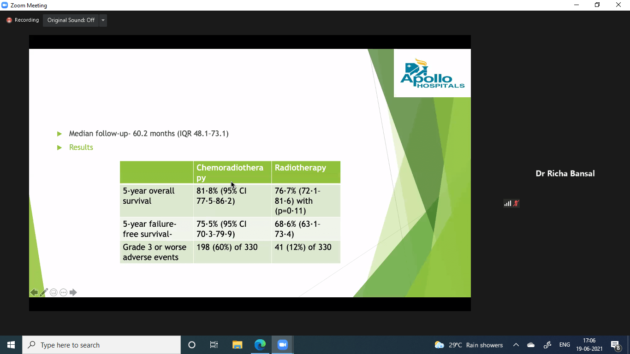Open File Explorer from the taskbar
Screen dimensions: 630x354
coord(237,345)
